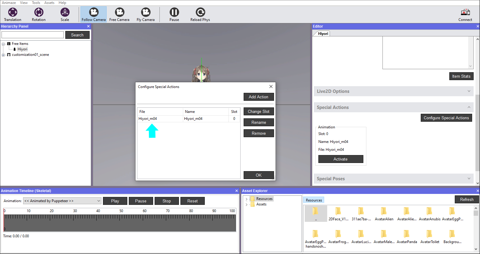The width and height of the screenshot is (480, 254).
Task: Click the Rename button
Action: point(259,122)
